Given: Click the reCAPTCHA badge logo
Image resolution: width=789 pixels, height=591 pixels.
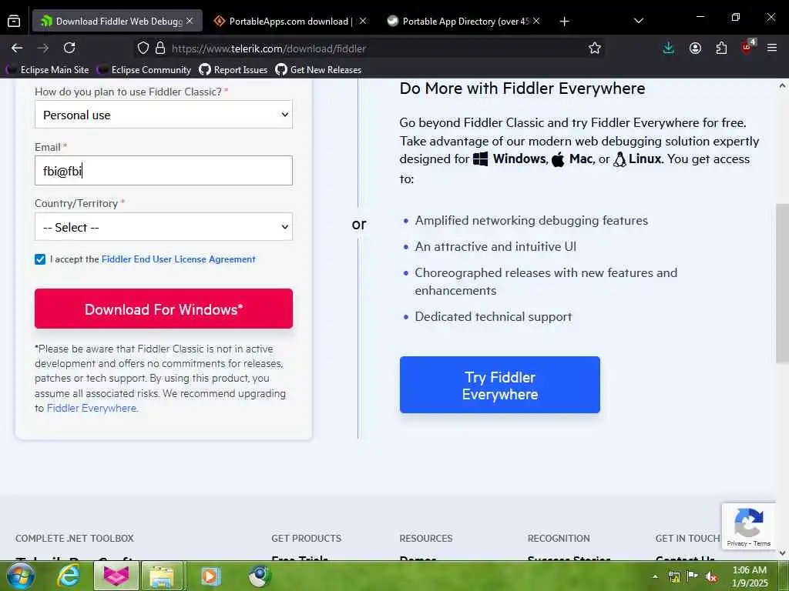Looking at the screenshot, I should [749, 523].
